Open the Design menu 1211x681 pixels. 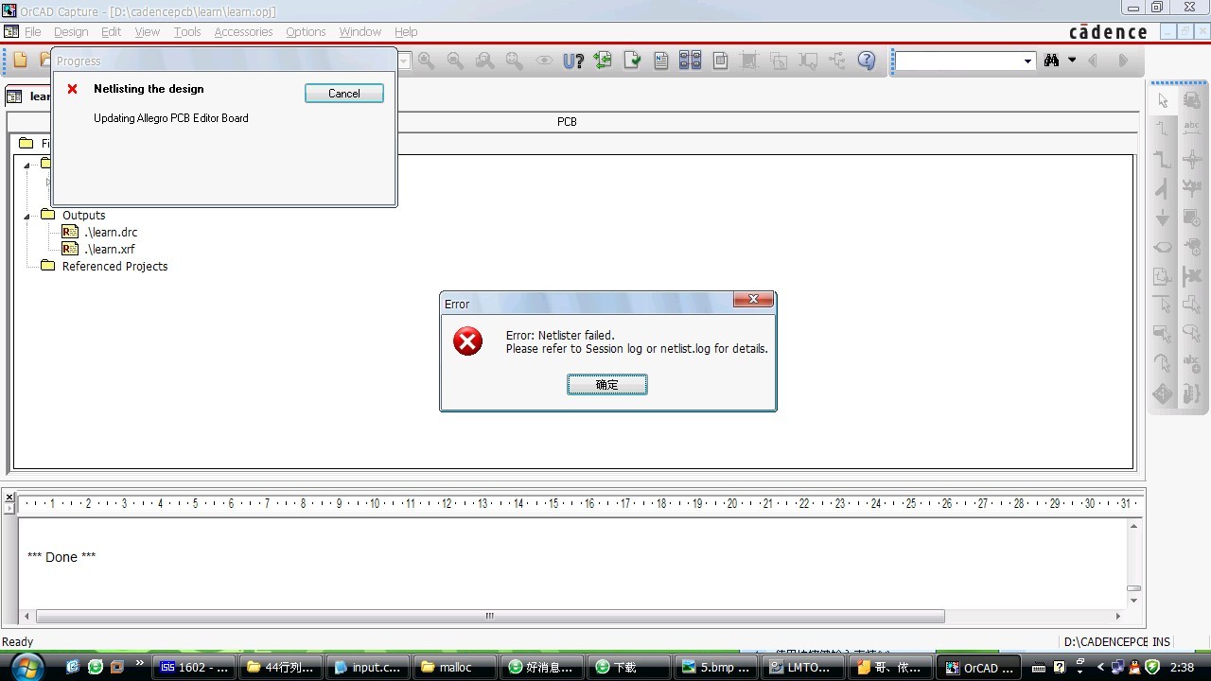pos(71,32)
